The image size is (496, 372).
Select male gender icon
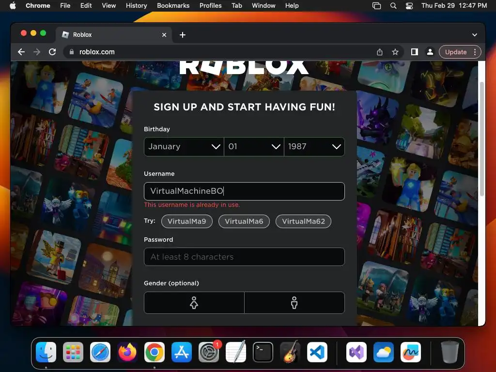(294, 303)
